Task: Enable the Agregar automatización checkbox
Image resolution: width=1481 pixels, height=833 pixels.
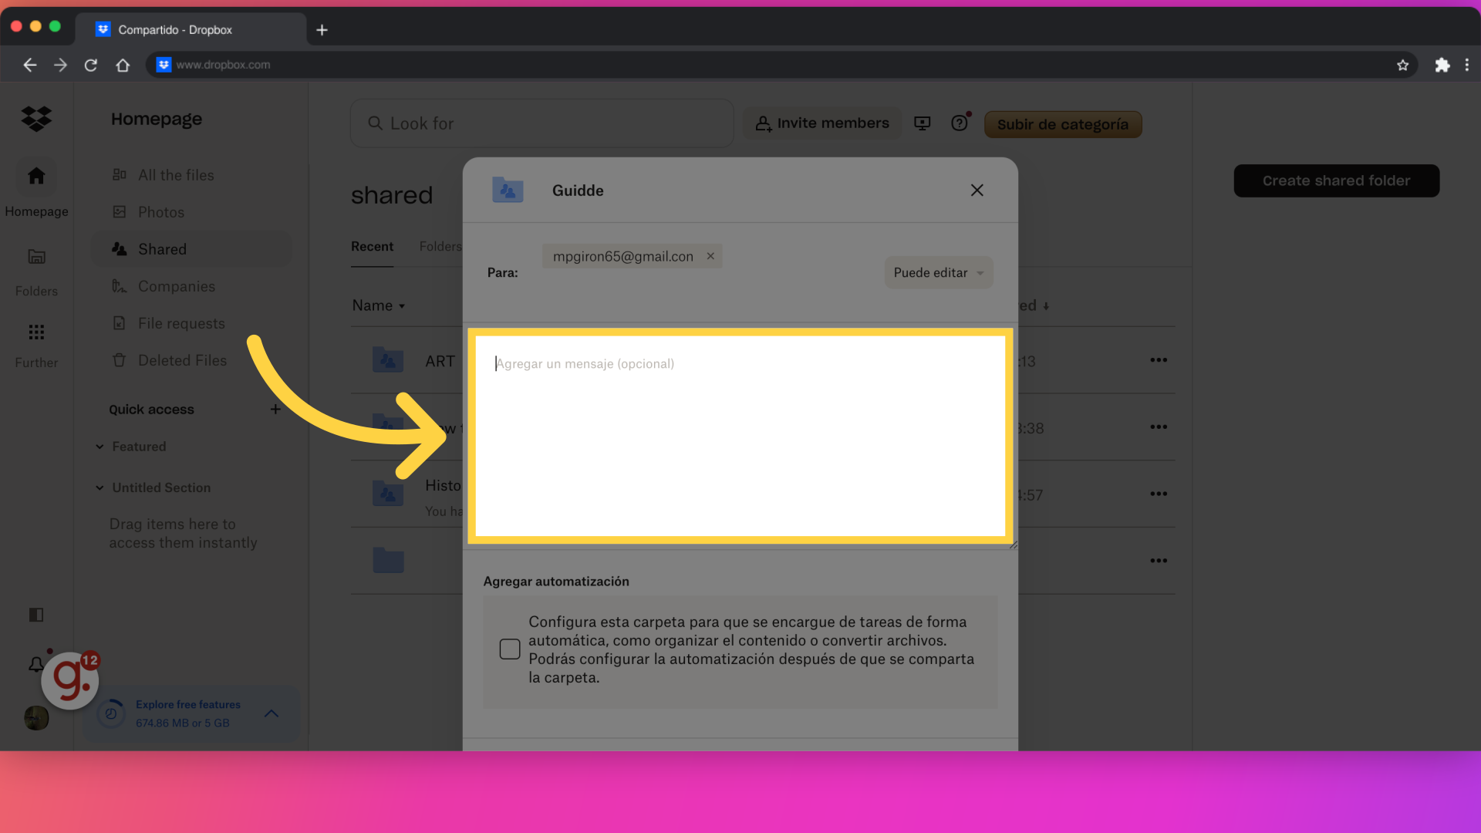Action: click(x=510, y=649)
